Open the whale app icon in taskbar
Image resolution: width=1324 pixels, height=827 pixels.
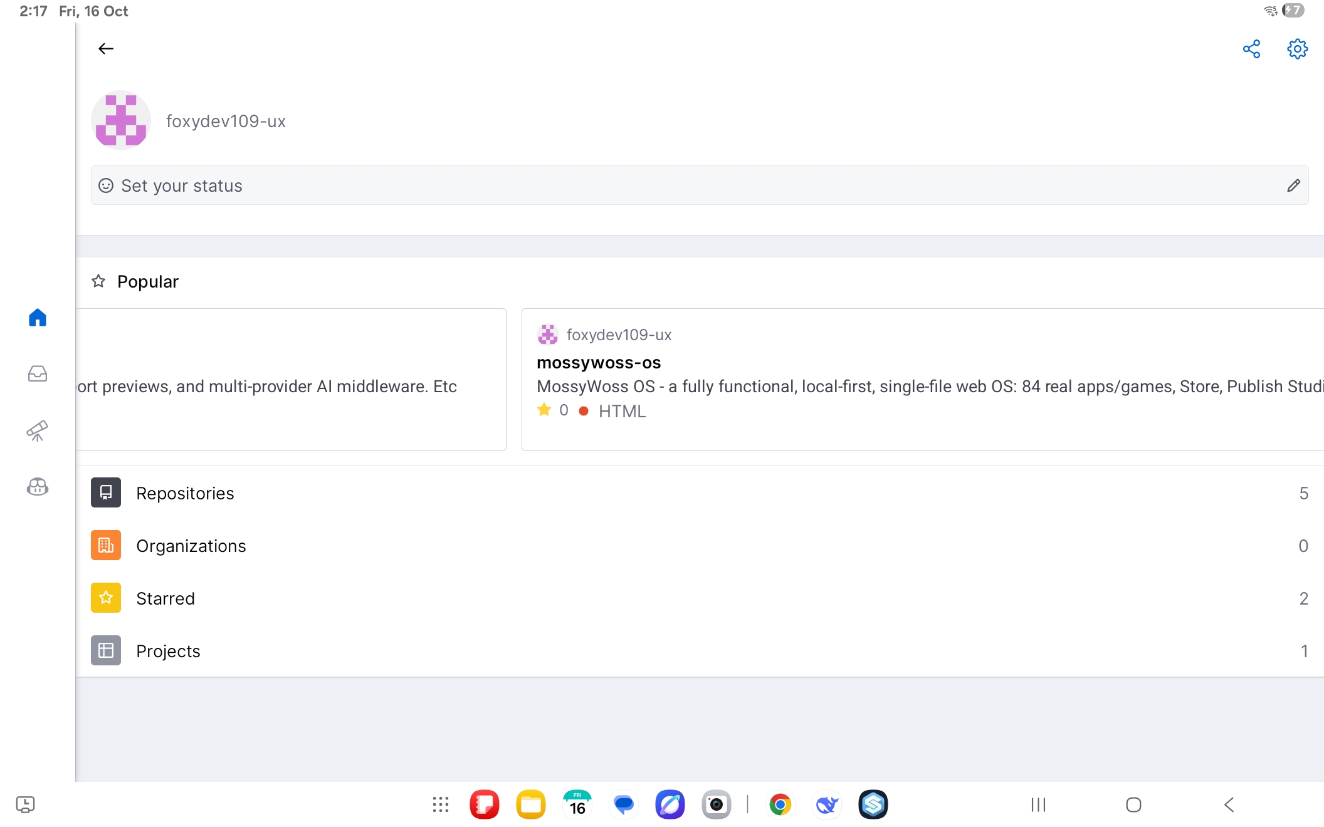827,804
